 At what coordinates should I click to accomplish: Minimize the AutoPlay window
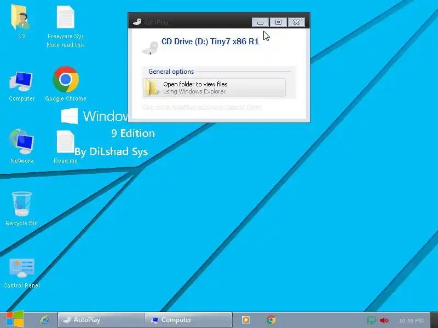click(x=261, y=22)
